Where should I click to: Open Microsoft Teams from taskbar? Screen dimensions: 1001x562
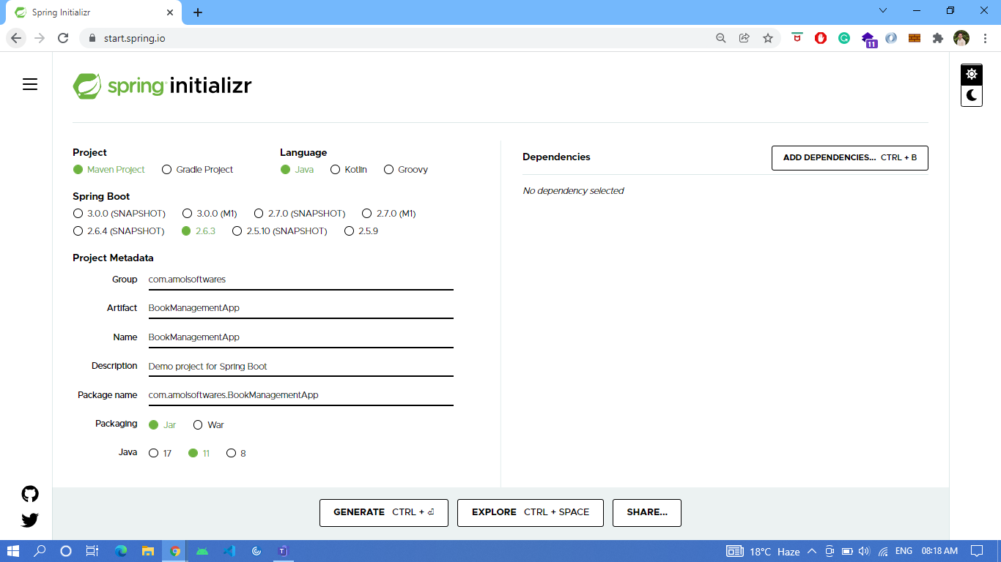(283, 551)
